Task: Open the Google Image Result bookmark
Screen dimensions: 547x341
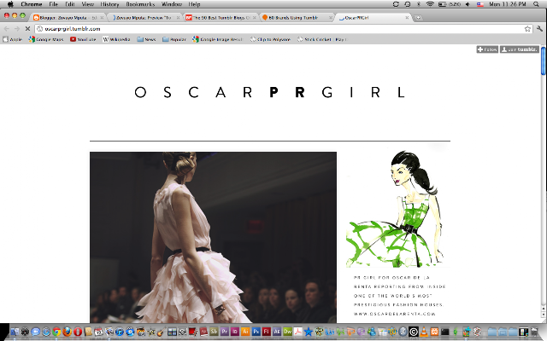Action: [x=217, y=39]
